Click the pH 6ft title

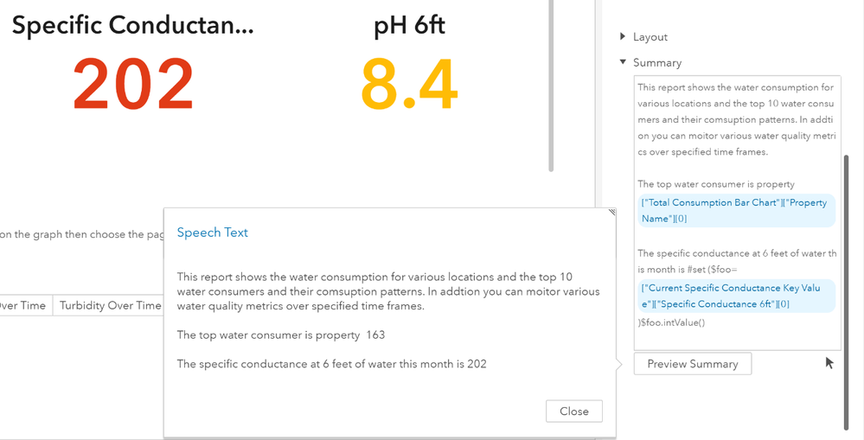click(x=409, y=26)
